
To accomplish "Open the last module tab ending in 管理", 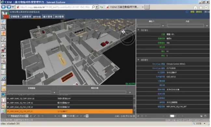I will pos(59,17).
